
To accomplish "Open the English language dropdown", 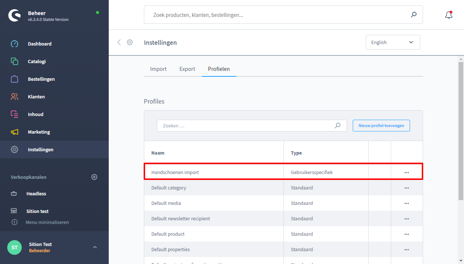I will [x=392, y=42].
